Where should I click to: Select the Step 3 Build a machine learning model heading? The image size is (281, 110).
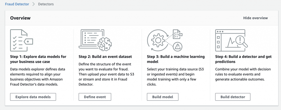176,59
